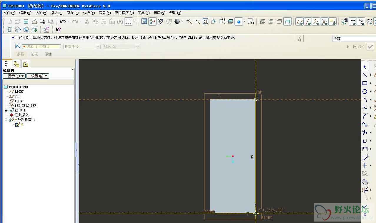
Task: Select the sketcher Dimension tool
Action: pos(365,149)
